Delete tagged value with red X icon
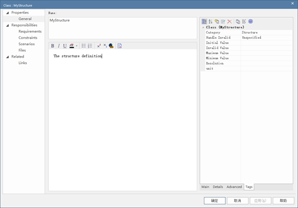Viewport: 298px width, 208px height. pos(230,22)
